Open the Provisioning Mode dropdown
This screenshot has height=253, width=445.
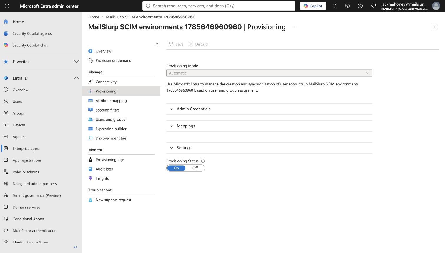coord(269,73)
